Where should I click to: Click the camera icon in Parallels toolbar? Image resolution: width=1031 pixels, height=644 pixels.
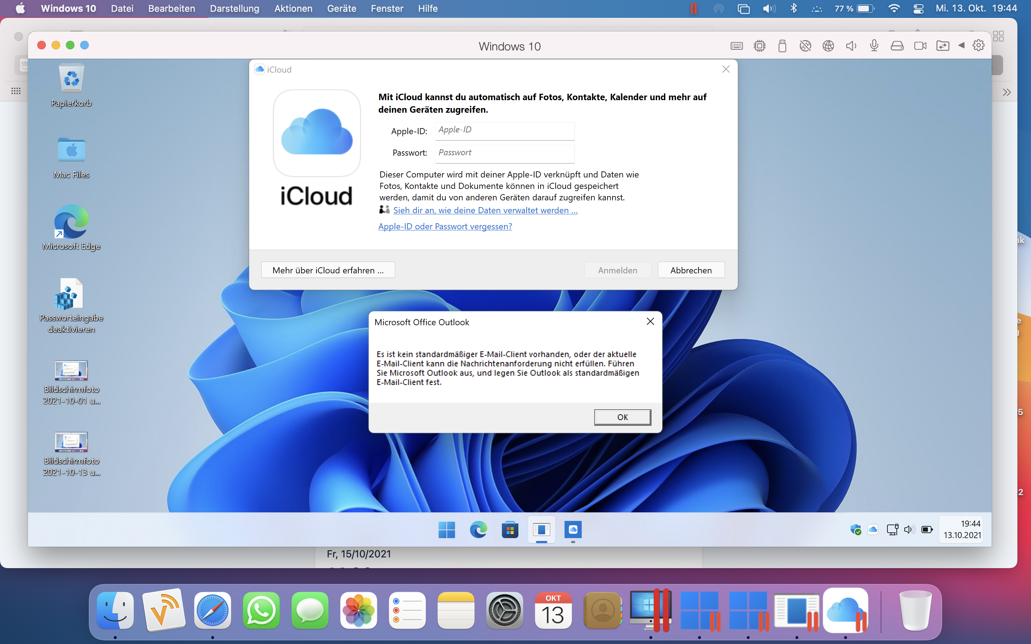tap(920, 46)
